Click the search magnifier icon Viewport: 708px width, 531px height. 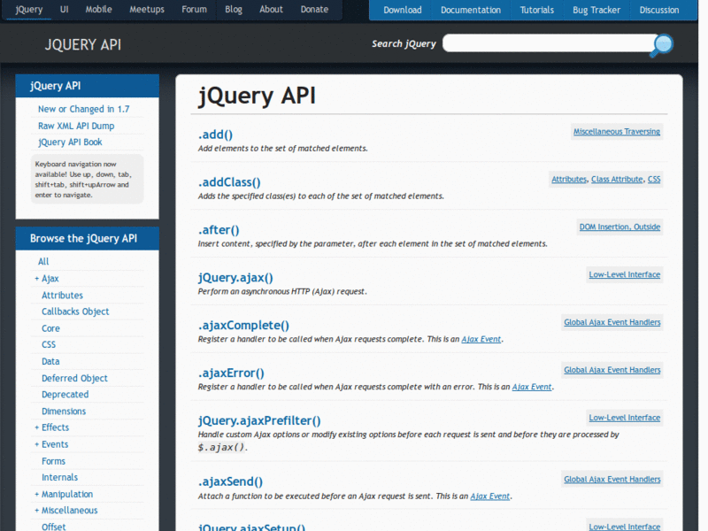662,45
